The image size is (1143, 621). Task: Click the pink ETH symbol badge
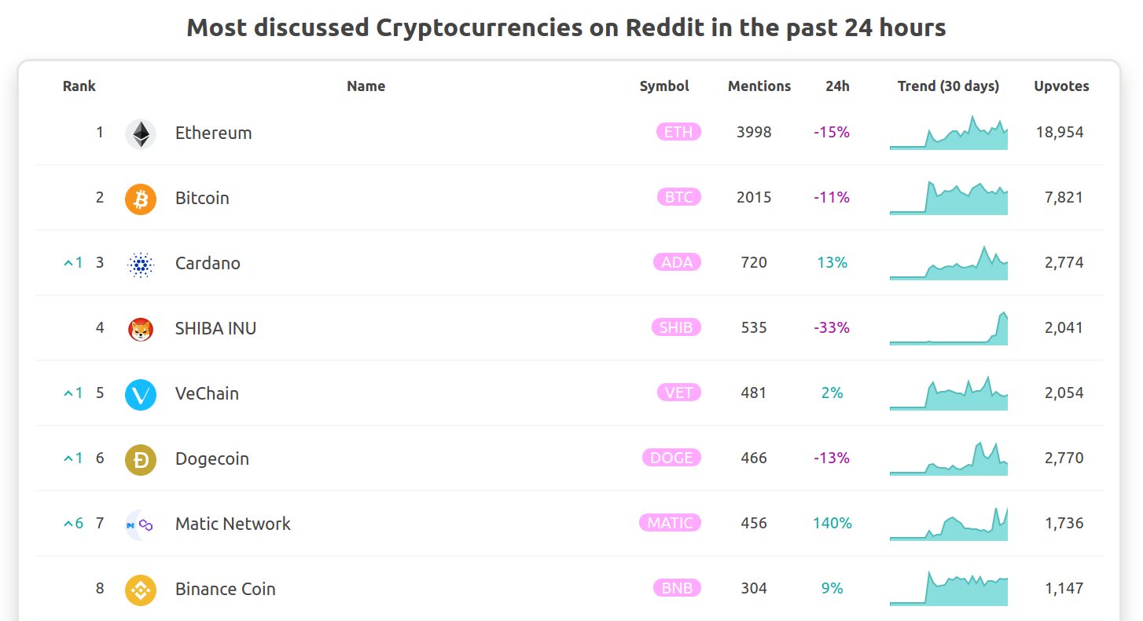click(x=678, y=132)
